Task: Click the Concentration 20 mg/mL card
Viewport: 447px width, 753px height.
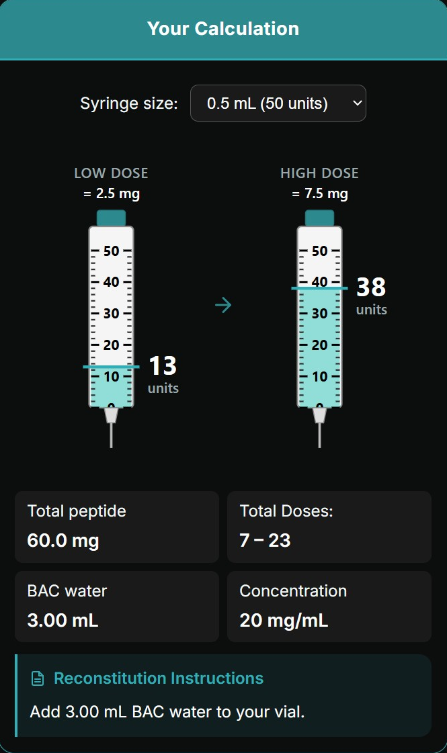Action: pos(329,606)
